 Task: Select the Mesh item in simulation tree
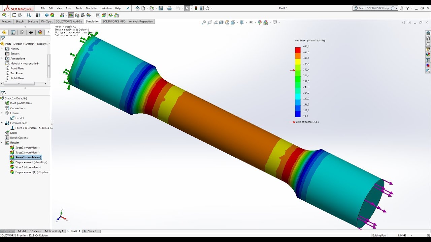click(x=13, y=133)
